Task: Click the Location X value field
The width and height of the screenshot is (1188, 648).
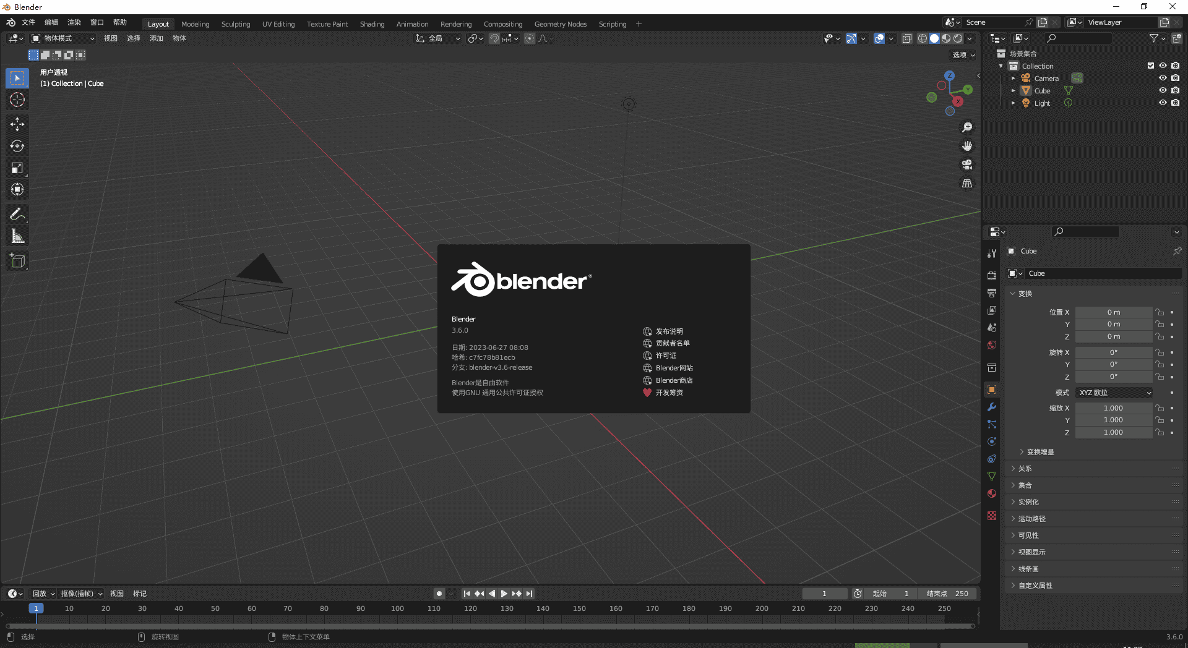Action: (1113, 312)
